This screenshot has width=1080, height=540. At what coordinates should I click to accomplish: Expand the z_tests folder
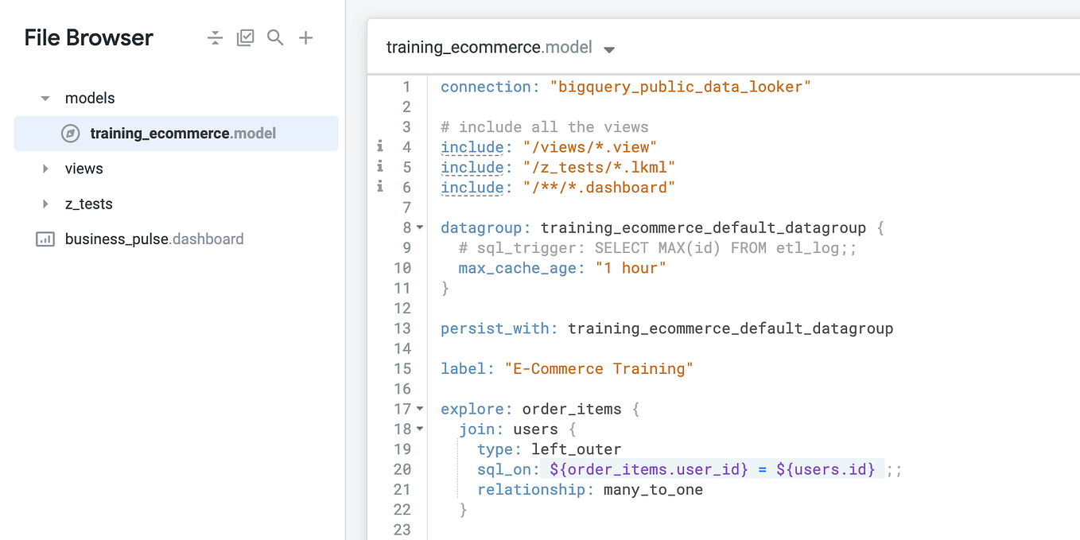click(45, 204)
